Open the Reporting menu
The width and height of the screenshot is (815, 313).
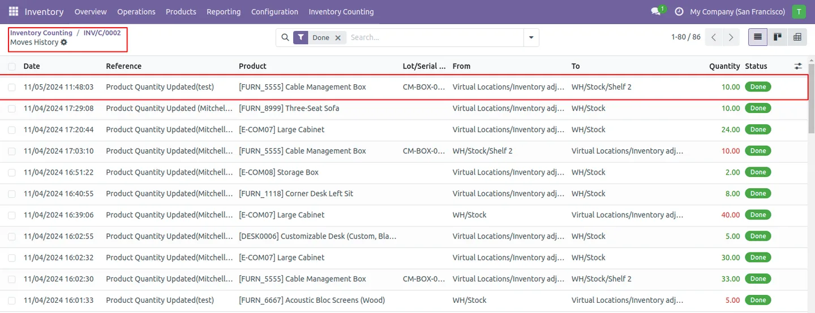point(224,11)
